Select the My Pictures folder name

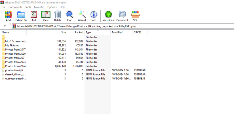coord(12,45)
